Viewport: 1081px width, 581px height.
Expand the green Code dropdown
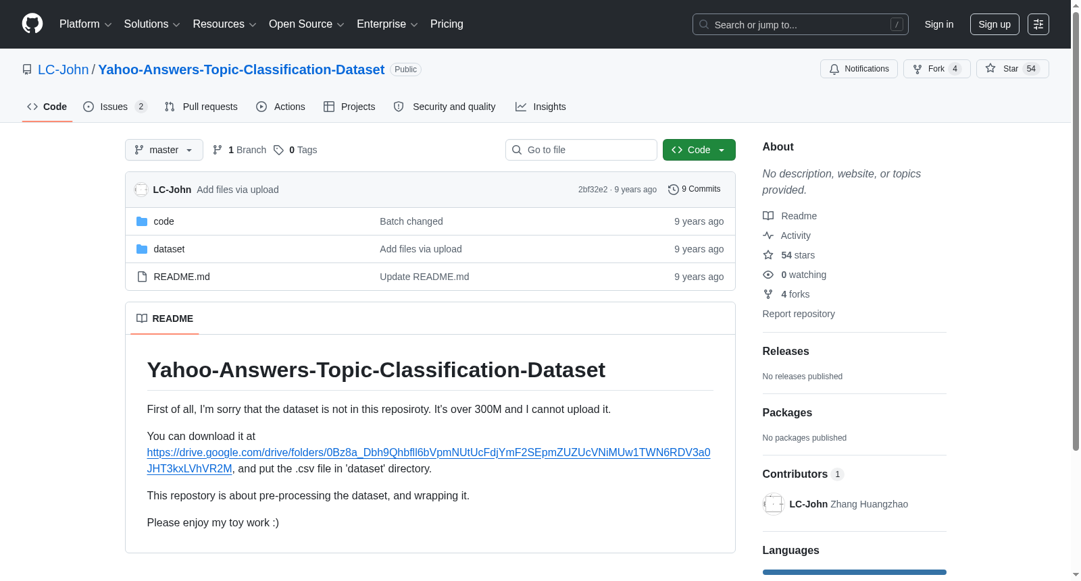pyautogui.click(x=699, y=150)
